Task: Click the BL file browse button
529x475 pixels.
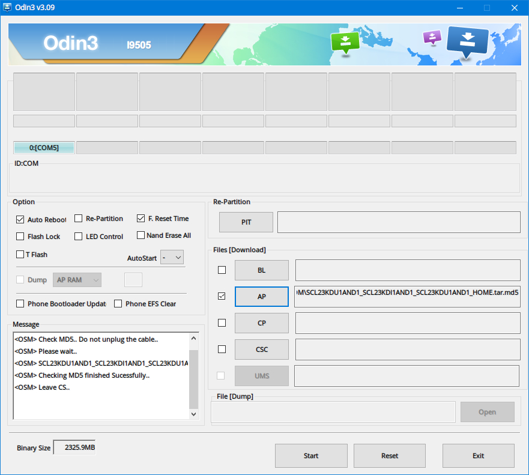Action: 262,270
